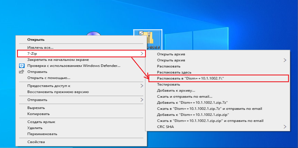Click the Windows Defender shield icon
The height and width of the screenshot is (148, 298).
tap(22, 66)
